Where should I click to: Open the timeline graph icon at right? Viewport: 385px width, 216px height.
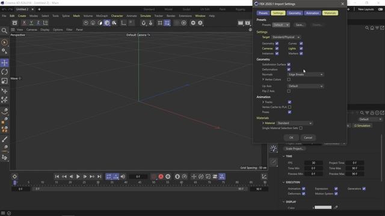pyautogui.click(x=264, y=176)
